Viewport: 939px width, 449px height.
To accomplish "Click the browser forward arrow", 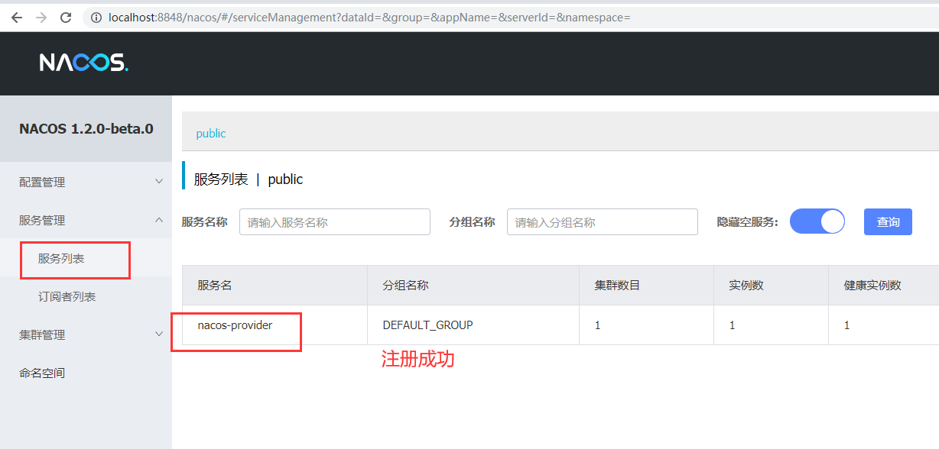I will [41, 17].
